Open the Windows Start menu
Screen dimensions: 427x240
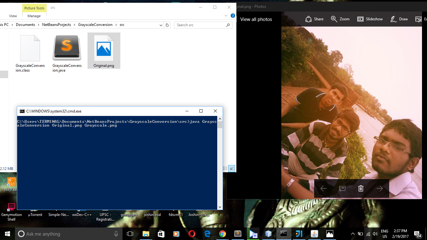(x=8, y=234)
